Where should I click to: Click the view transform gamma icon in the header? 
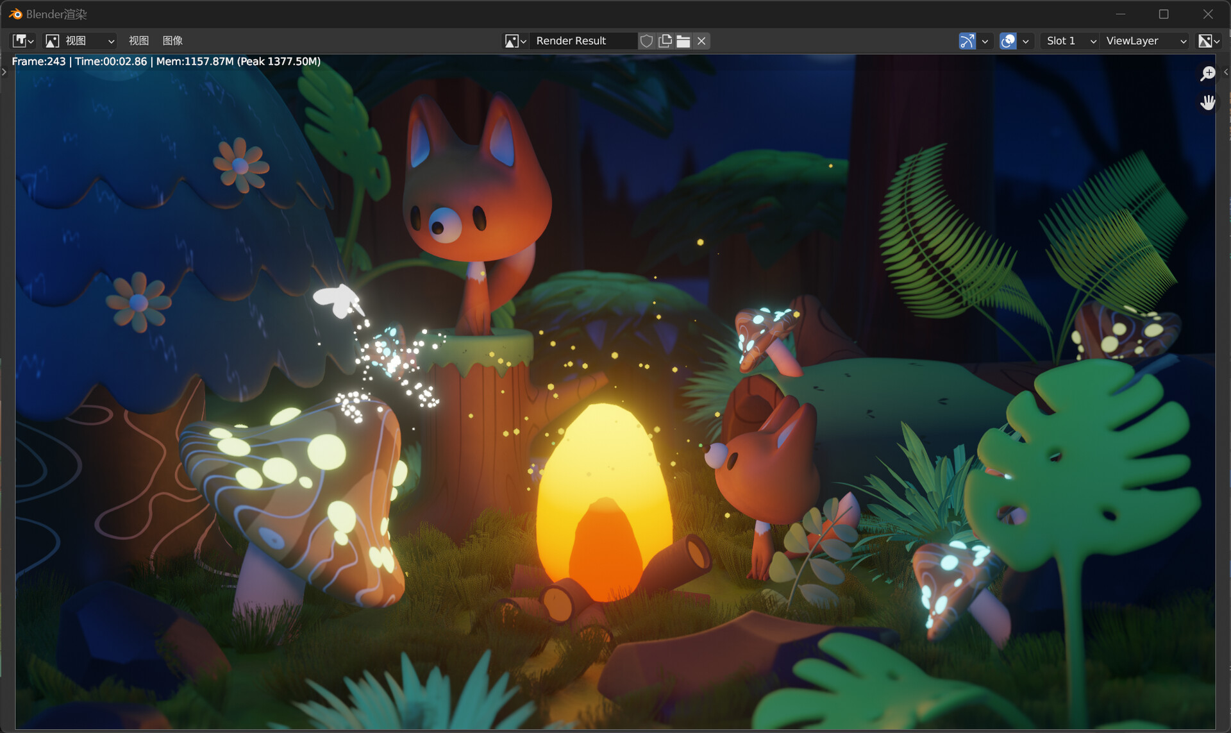(967, 40)
